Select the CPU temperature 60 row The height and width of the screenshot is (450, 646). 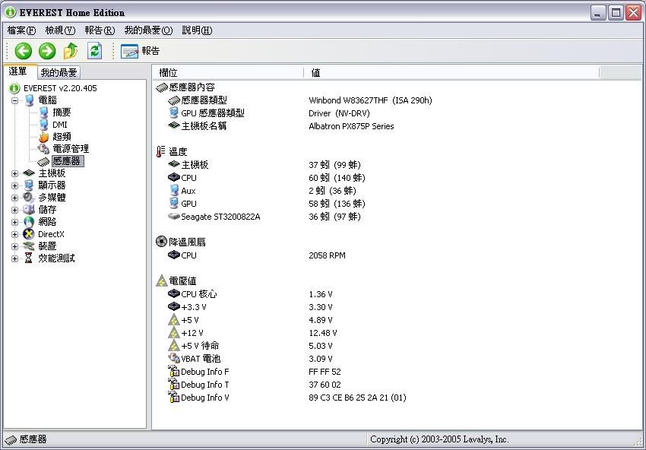(x=267, y=178)
